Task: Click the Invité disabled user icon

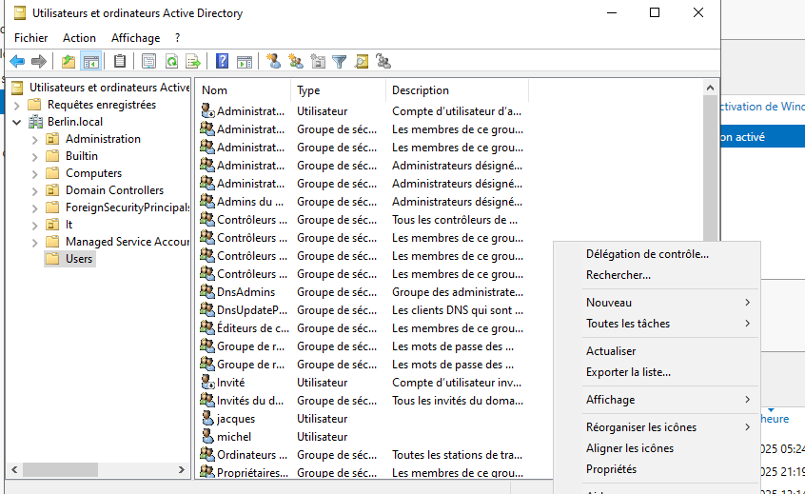Action: pyautogui.click(x=207, y=382)
